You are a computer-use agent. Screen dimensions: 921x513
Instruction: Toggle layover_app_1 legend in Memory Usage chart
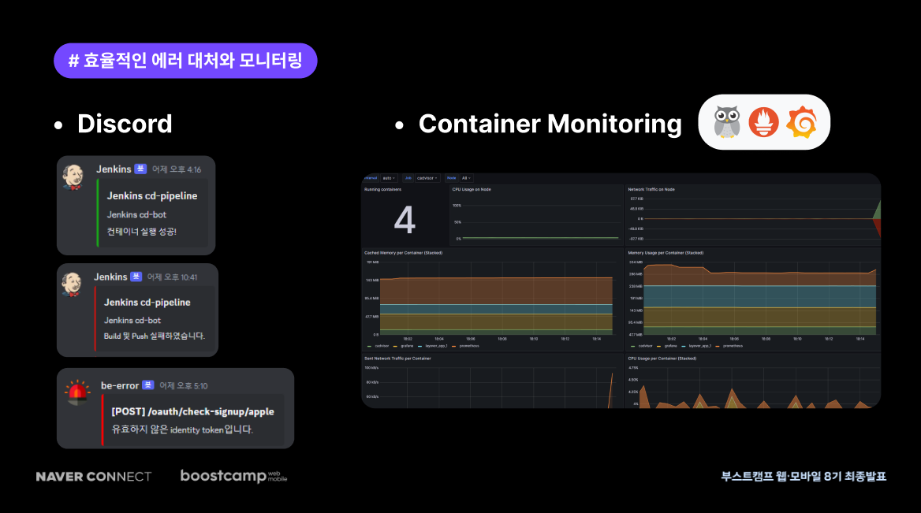coord(696,346)
